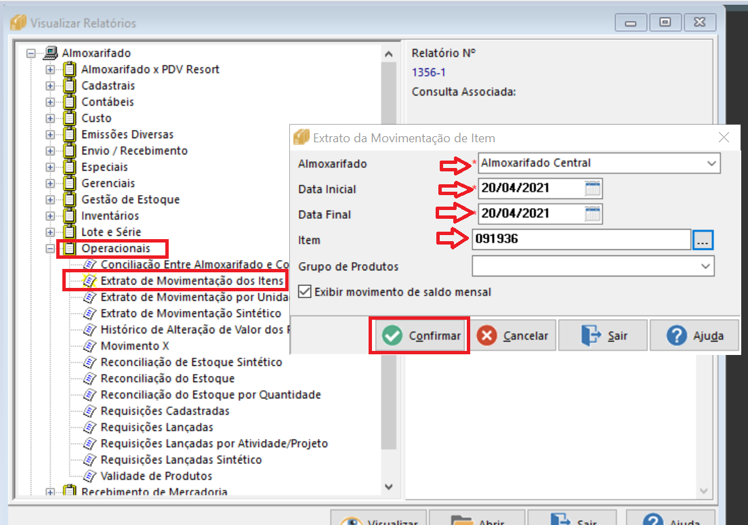Select the Movimento X report

tap(135, 345)
